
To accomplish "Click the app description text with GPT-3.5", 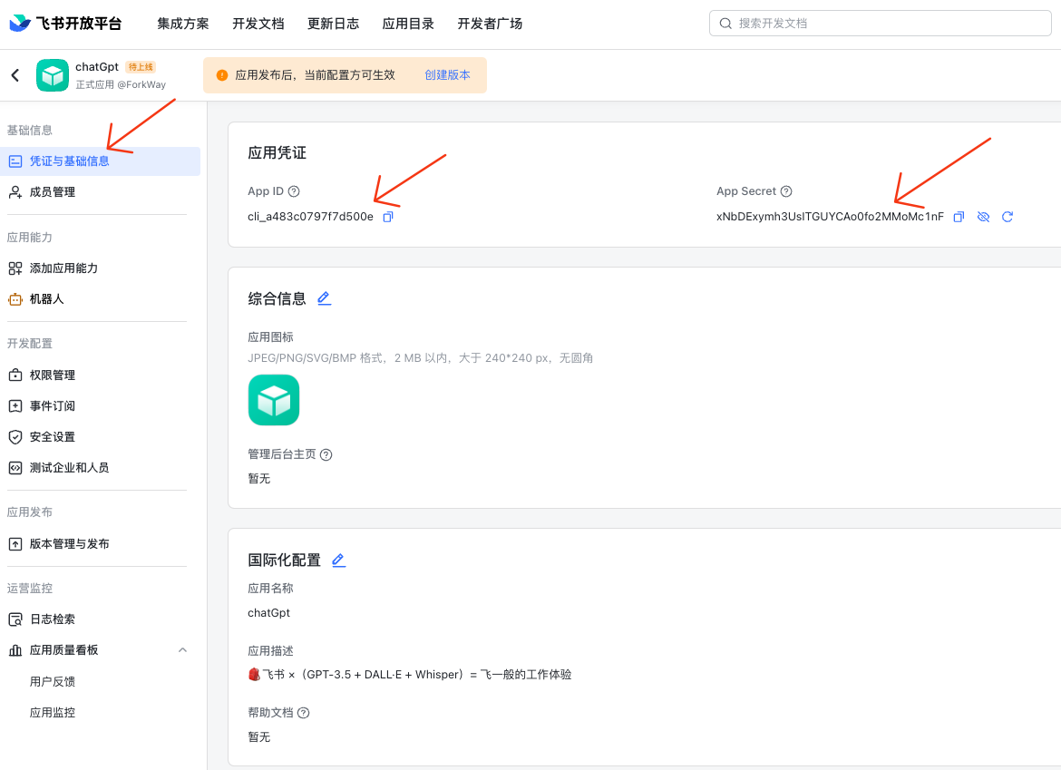I will pos(410,675).
